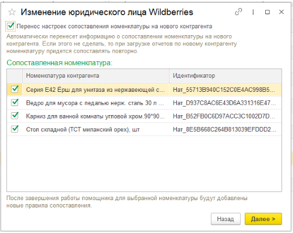The image size is (293, 233).
Task: Open the three-dots more menu
Action: [x=253, y=12]
